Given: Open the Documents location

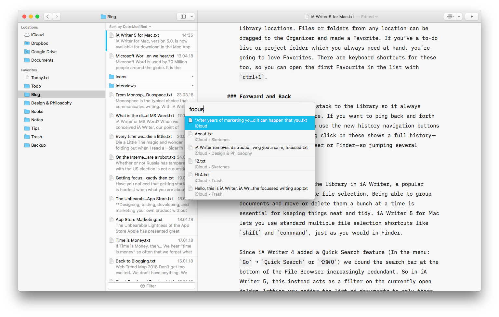Looking at the screenshot, I should coord(62,60).
